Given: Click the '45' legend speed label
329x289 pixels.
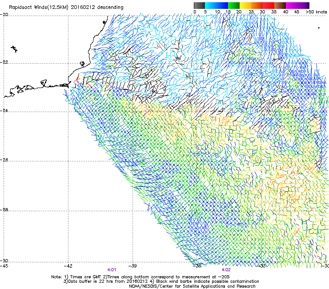Looking at the screenshot, I should [297, 12].
